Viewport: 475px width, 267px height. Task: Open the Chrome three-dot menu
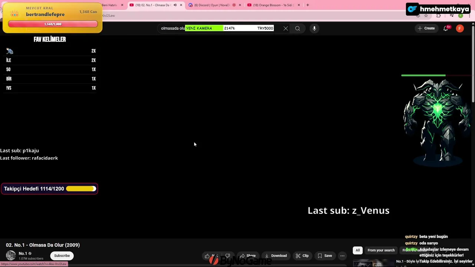(x=469, y=16)
